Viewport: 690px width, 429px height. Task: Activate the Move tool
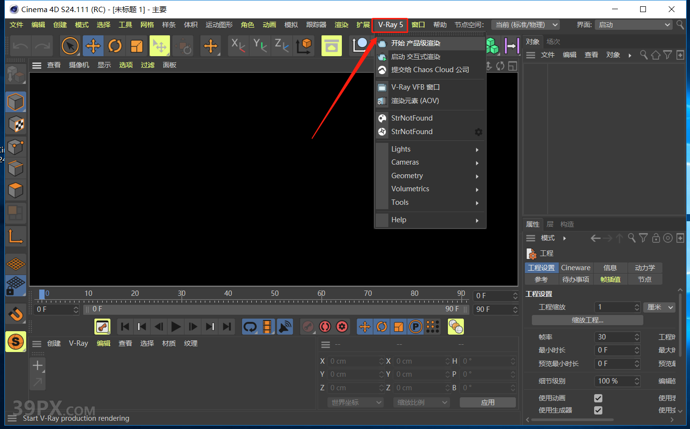(x=92, y=46)
